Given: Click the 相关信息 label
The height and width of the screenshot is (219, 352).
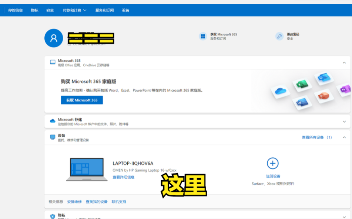Looking at the screenshot, I should pos(56,202).
